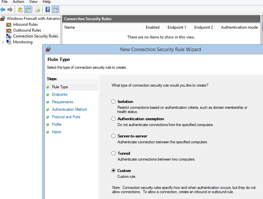This screenshot has height=199, width=263.
Task: Go to the Authentication Method step
Action: (x=69, y=109)
